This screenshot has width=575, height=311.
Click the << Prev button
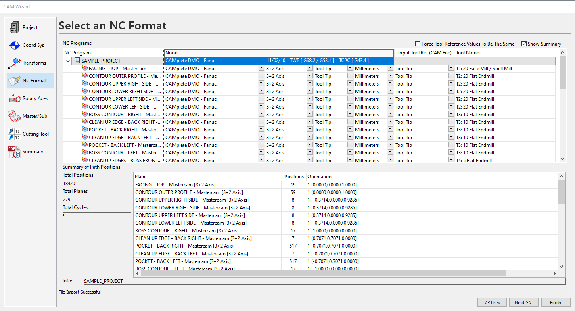click(492, 303)
